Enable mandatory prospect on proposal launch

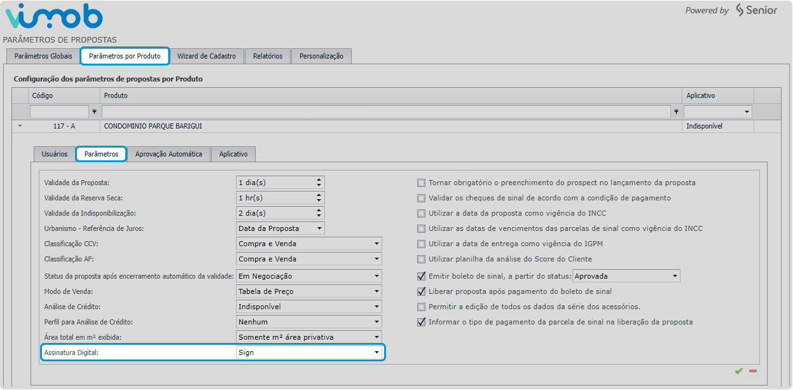pyautogui.click(x=421, y=183)
